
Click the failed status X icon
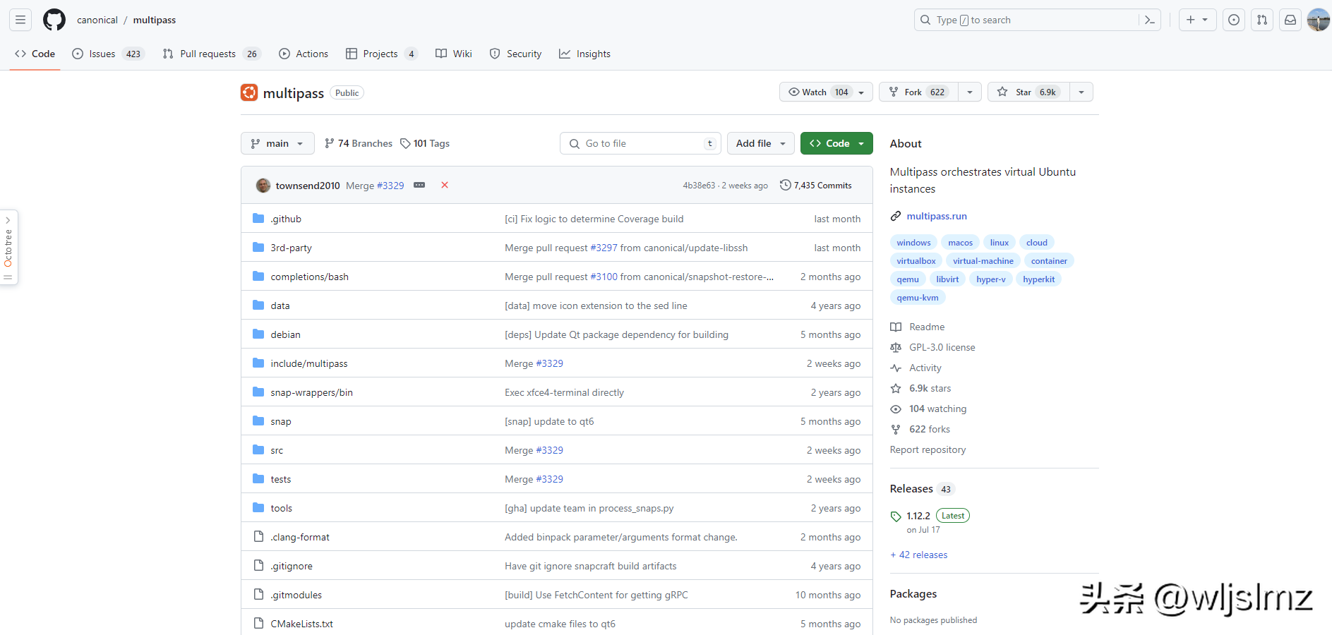pos(445,185)
